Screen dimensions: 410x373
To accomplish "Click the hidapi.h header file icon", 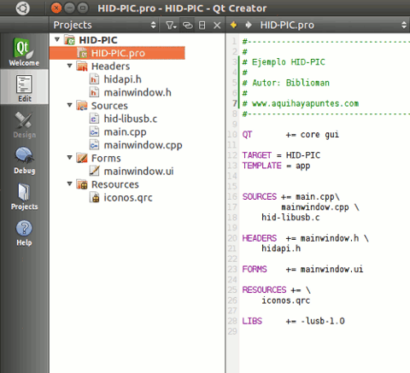I will click(x=94, y=79).
